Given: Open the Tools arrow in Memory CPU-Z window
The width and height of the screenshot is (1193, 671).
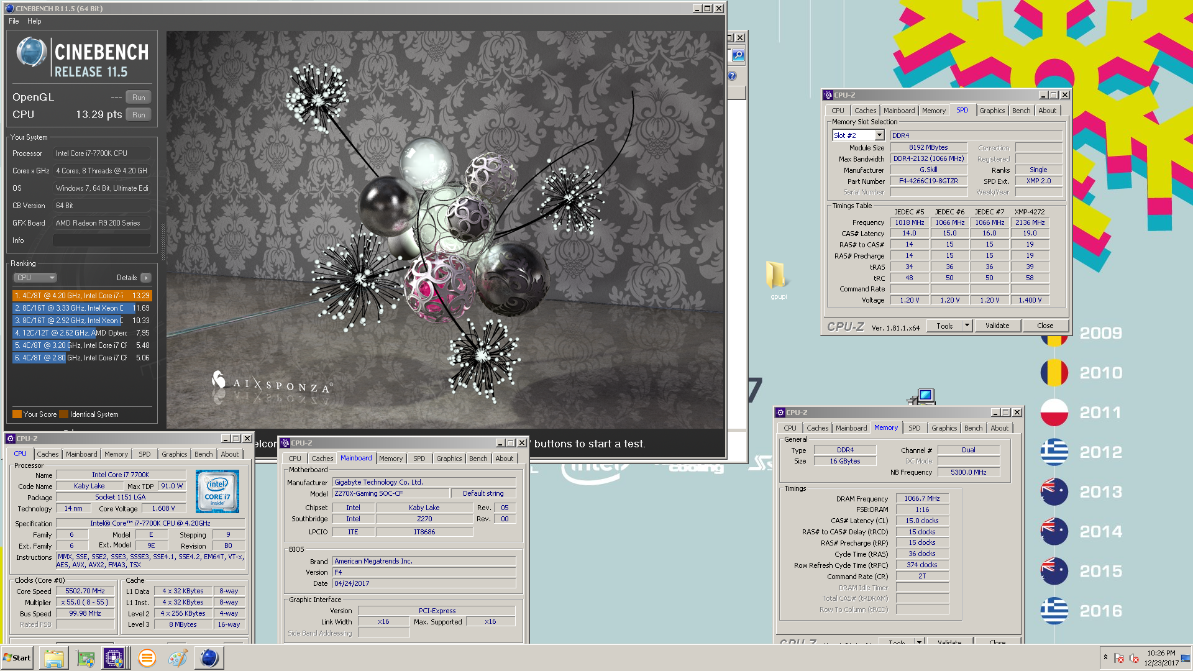Looking at the screenshot, I should click(x=919, y=641).
